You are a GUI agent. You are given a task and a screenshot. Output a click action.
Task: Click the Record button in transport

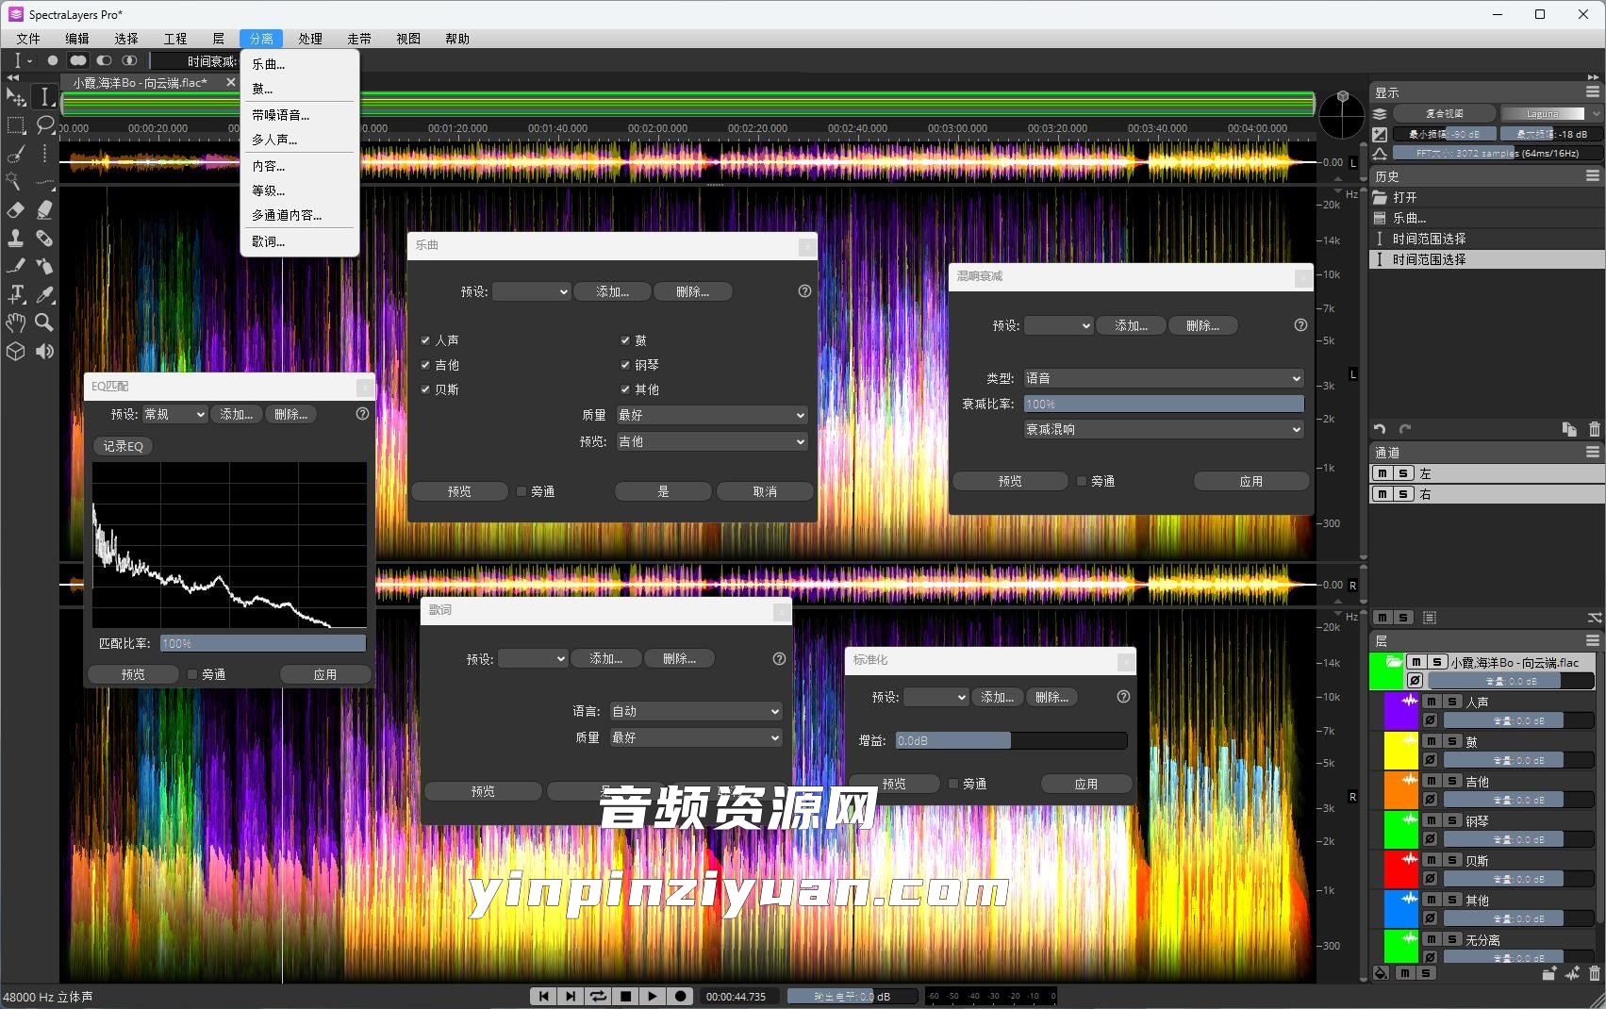pos(679,996)
